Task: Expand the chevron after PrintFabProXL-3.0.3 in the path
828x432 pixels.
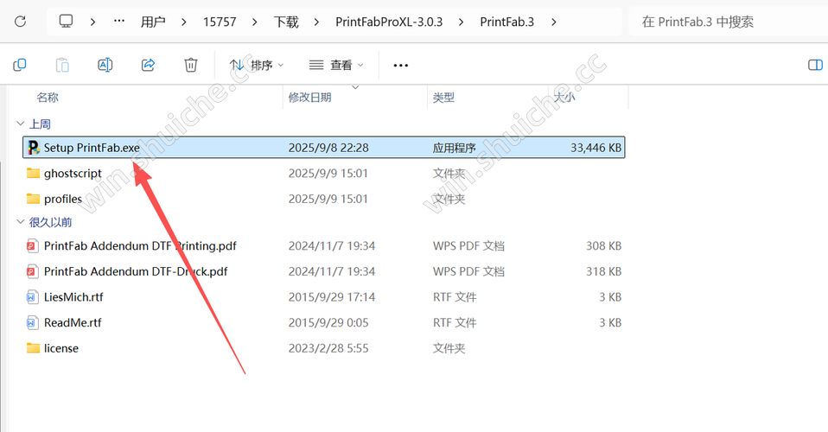Action: 461,22
